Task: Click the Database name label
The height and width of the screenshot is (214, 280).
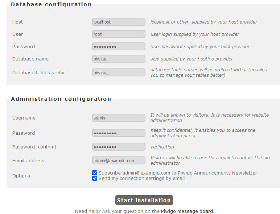Action: coord(30,59)
